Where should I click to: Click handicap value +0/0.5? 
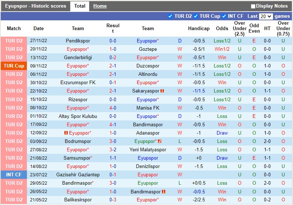click(x=199, y=183)
